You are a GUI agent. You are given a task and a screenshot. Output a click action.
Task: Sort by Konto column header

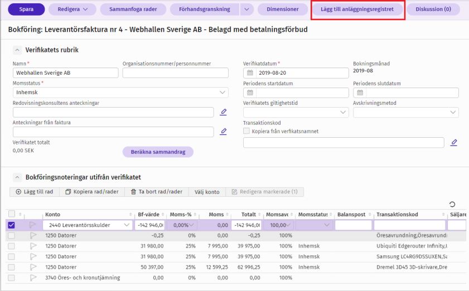pyautogui.click(x=52, y=215)
